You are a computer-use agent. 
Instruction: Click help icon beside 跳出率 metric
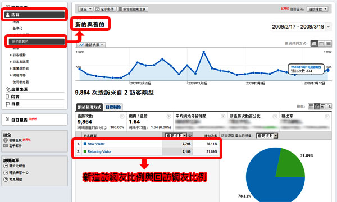click(327, 116)
